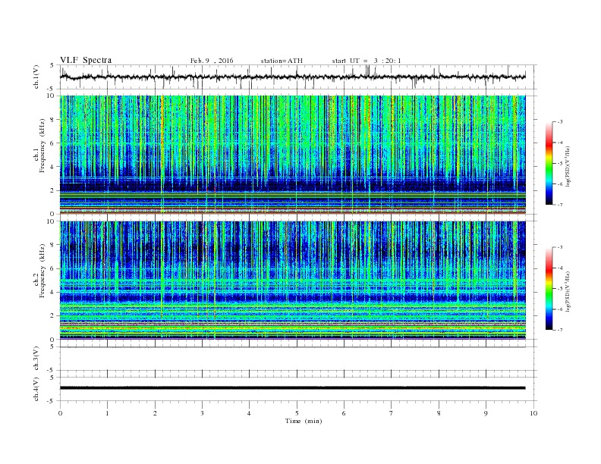Click time axis tick label "7"
601x464 pixels.
click(392, 413)
